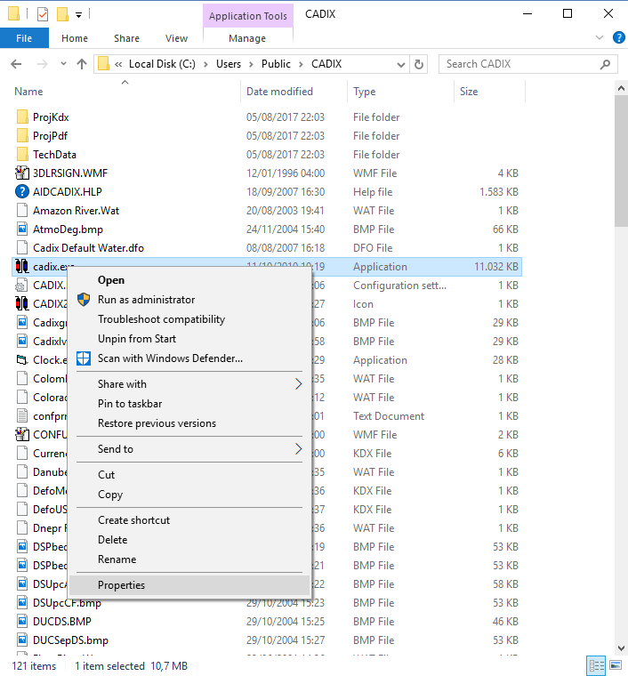Select the ProjPdf folder icon
628x676 pixels.
point(22,136)
